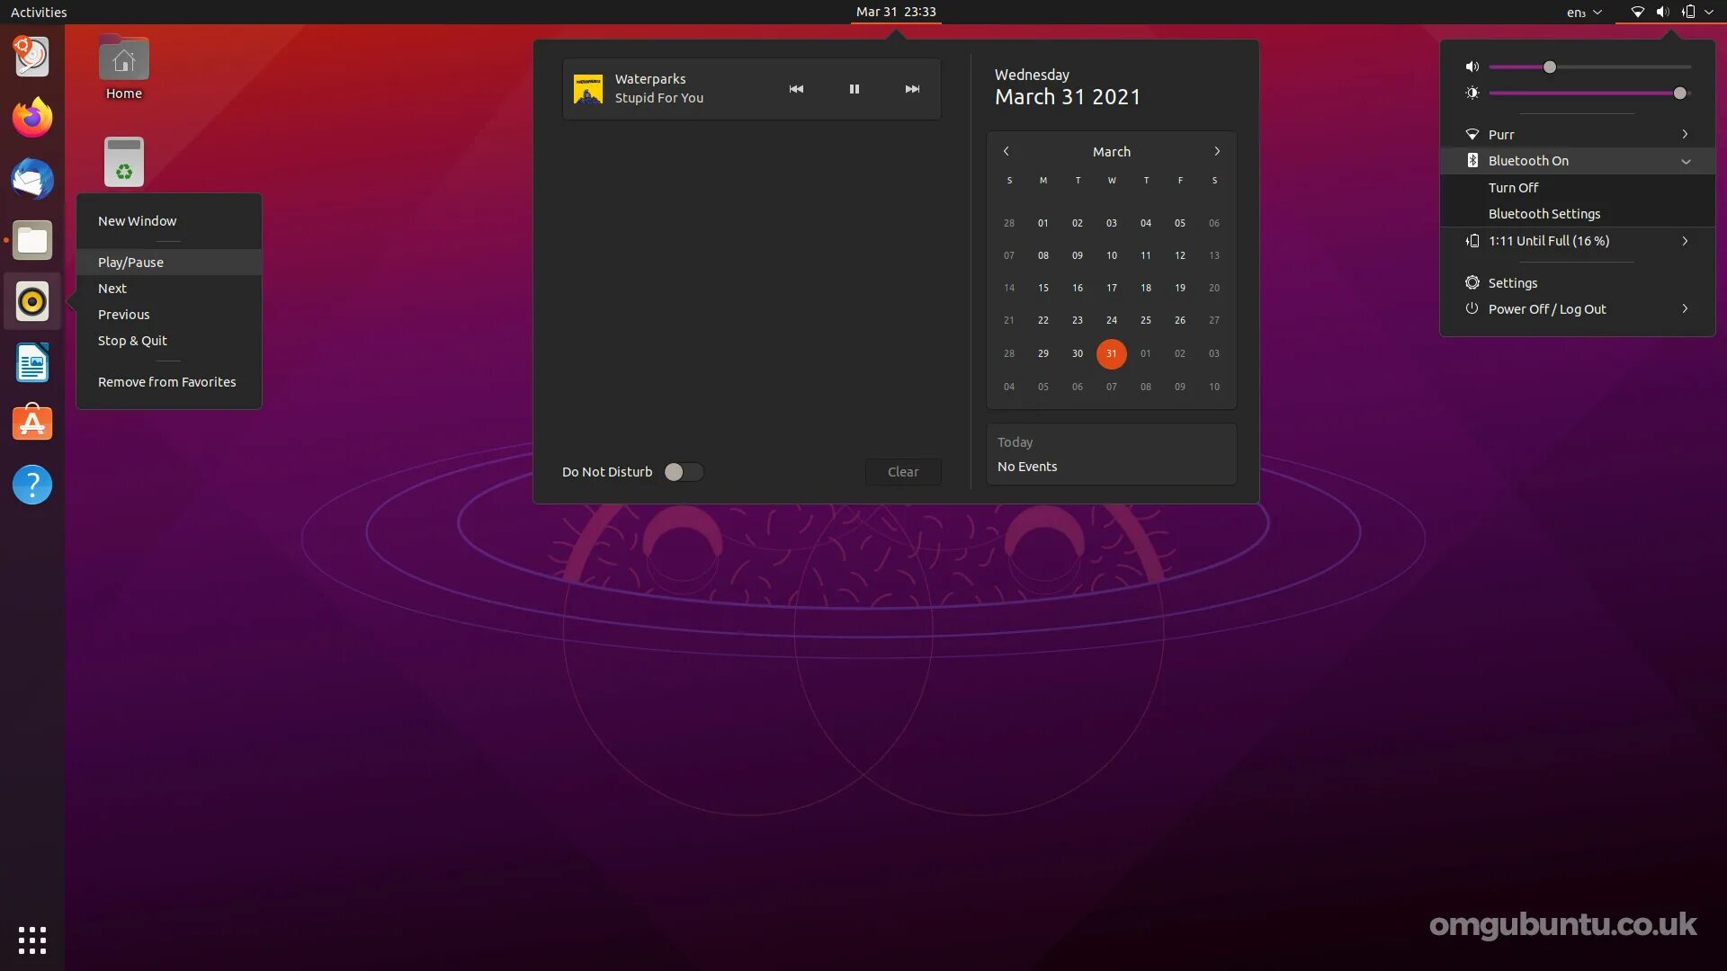Image resolution: width=1727 pixels, height=971 pixels.
Task: Go to previous track in media widget
Action: 796,89
